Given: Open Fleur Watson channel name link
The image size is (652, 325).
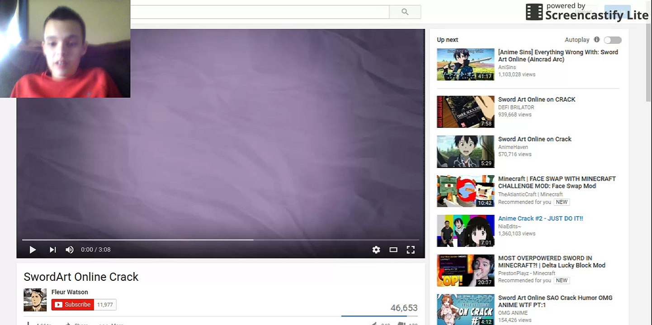Looking at the screenshot, I should (x=70, y=292).
